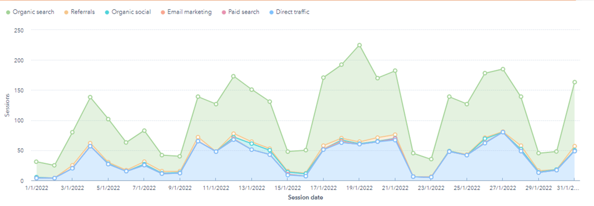Toggle the Direct traffic legend series
The height and width of the screenshot is (206, 594).
[x=289, y=12]
